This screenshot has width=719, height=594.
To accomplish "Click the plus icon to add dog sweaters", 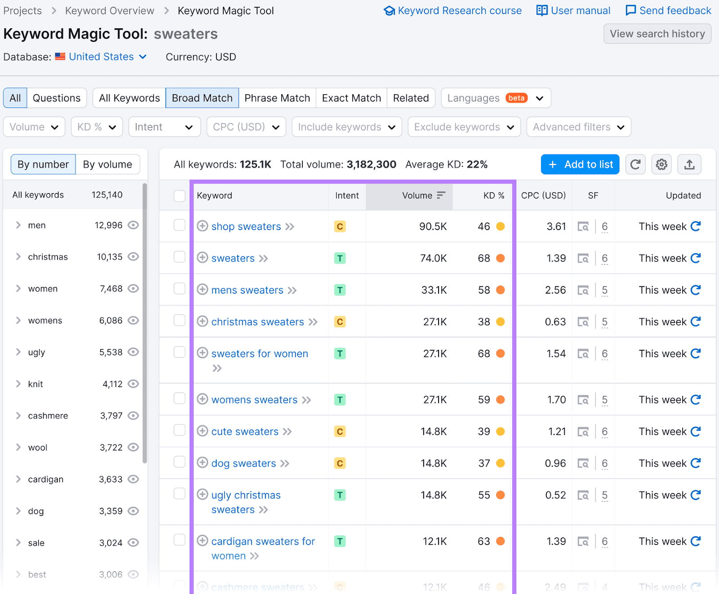I will [x=203, y=463].
